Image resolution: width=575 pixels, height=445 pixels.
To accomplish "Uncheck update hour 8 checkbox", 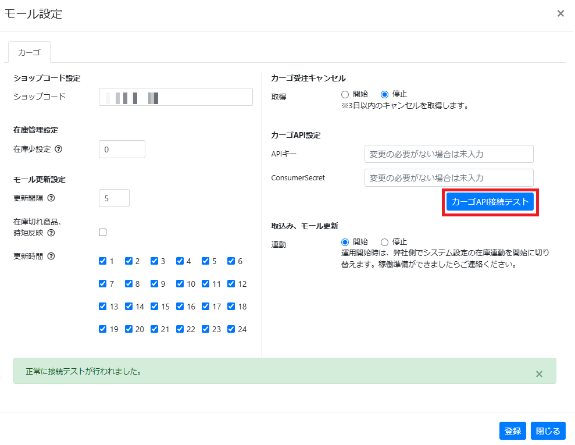I will pos(128,284).
